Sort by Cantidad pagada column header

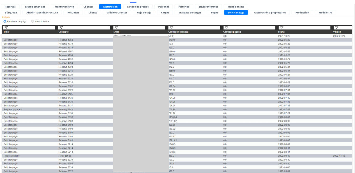click(x=232, y=32)
